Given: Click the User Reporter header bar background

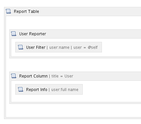Looking at the screenshot, I should [x=94, y=34].
